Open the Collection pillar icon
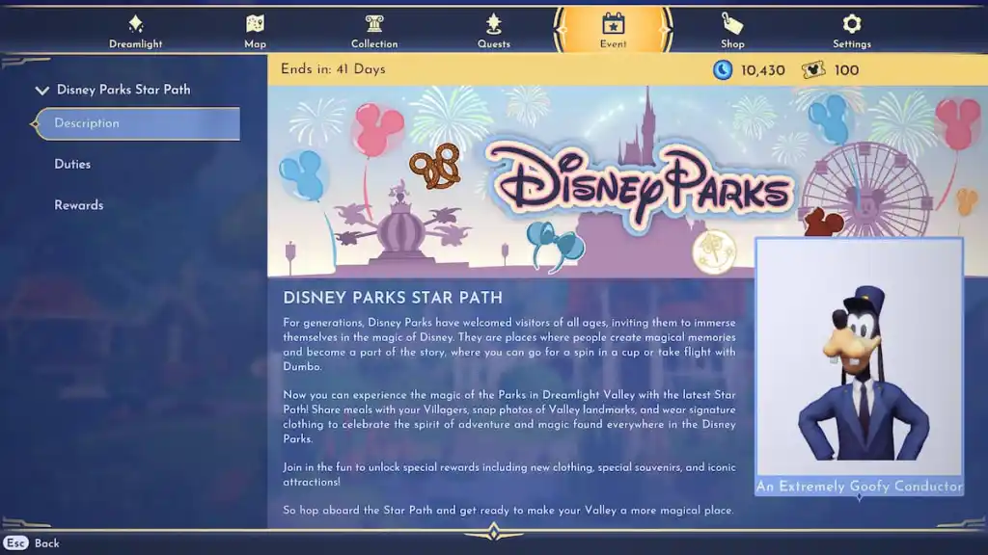The image size is (988, 555). point(374,24)
